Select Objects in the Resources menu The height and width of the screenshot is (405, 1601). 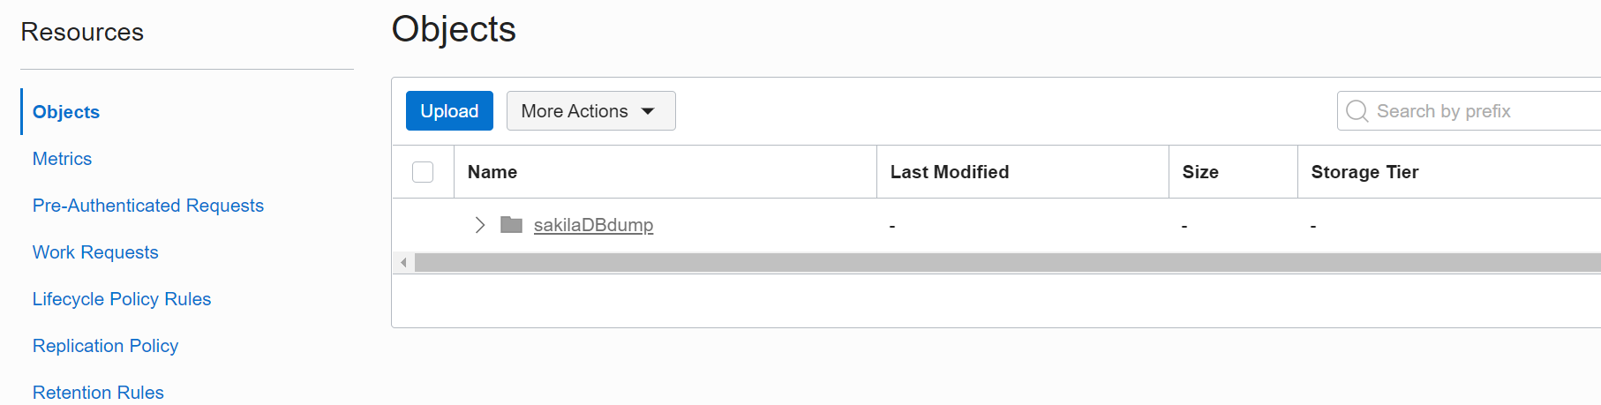[66, 112]
